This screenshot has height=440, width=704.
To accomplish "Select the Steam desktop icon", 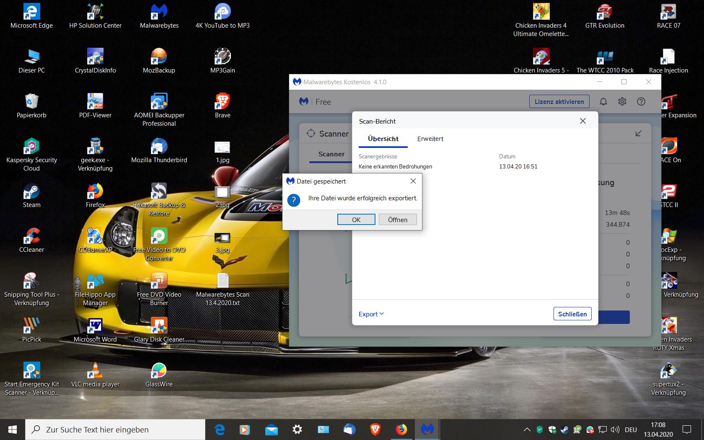I will (x=31, y=196).
